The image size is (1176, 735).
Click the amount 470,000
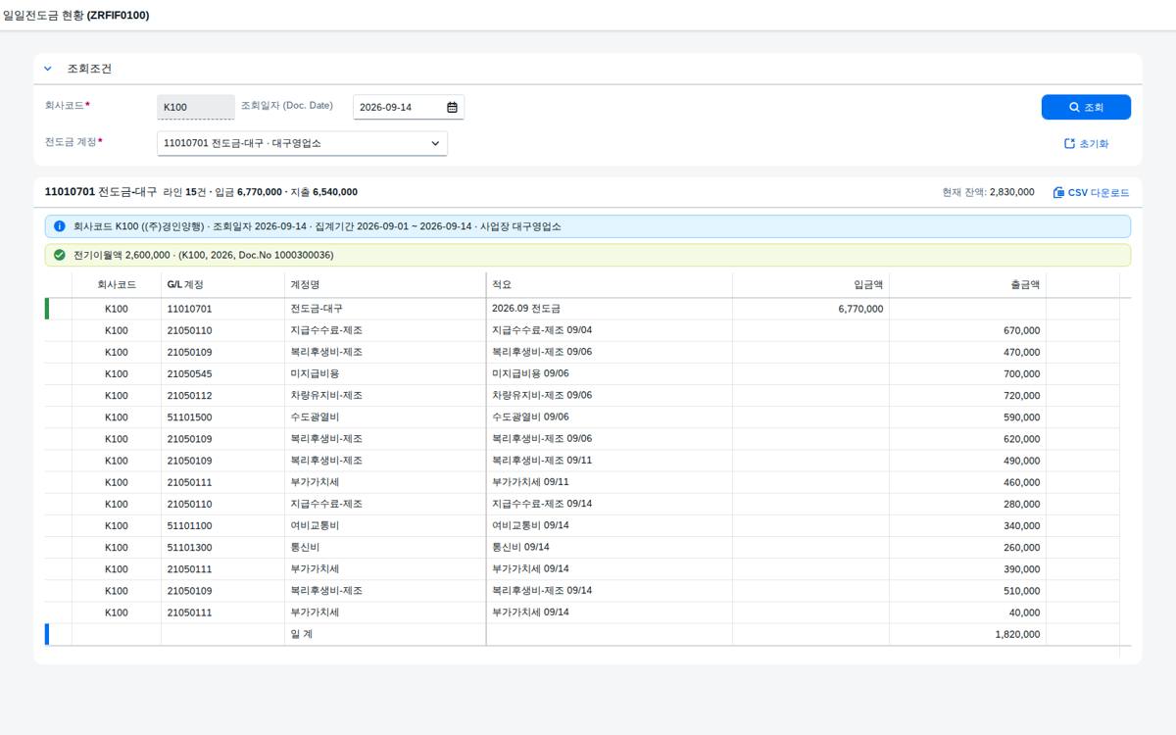967,352
